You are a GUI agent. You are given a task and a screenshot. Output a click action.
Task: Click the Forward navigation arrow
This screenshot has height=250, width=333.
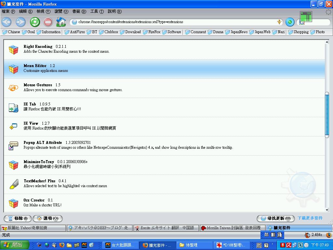click(20, 22)
